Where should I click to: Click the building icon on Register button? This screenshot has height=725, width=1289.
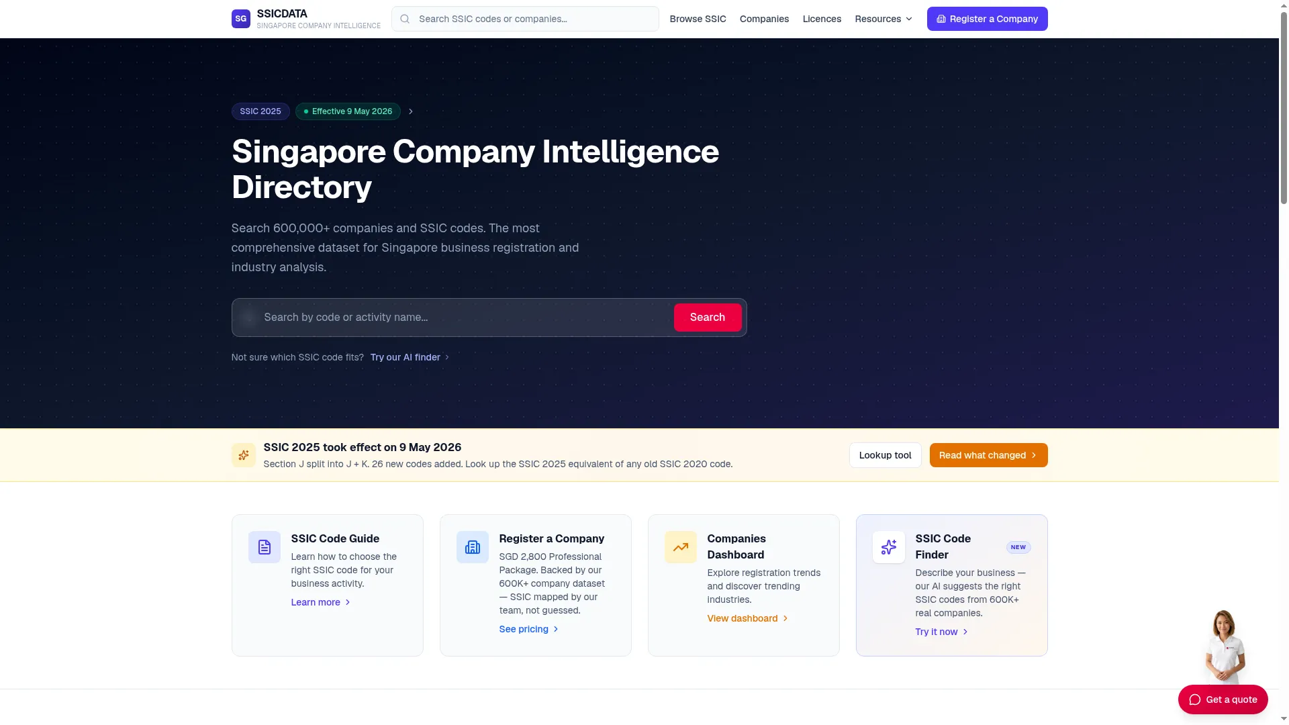tap(941, 19)
